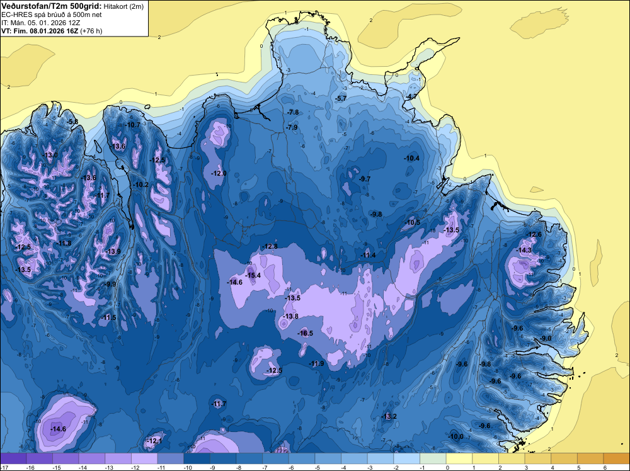The width and height of the screenshot is (630, 471).
Task: Click the -11.9 temperature label
Action: [x=316, y=363]
